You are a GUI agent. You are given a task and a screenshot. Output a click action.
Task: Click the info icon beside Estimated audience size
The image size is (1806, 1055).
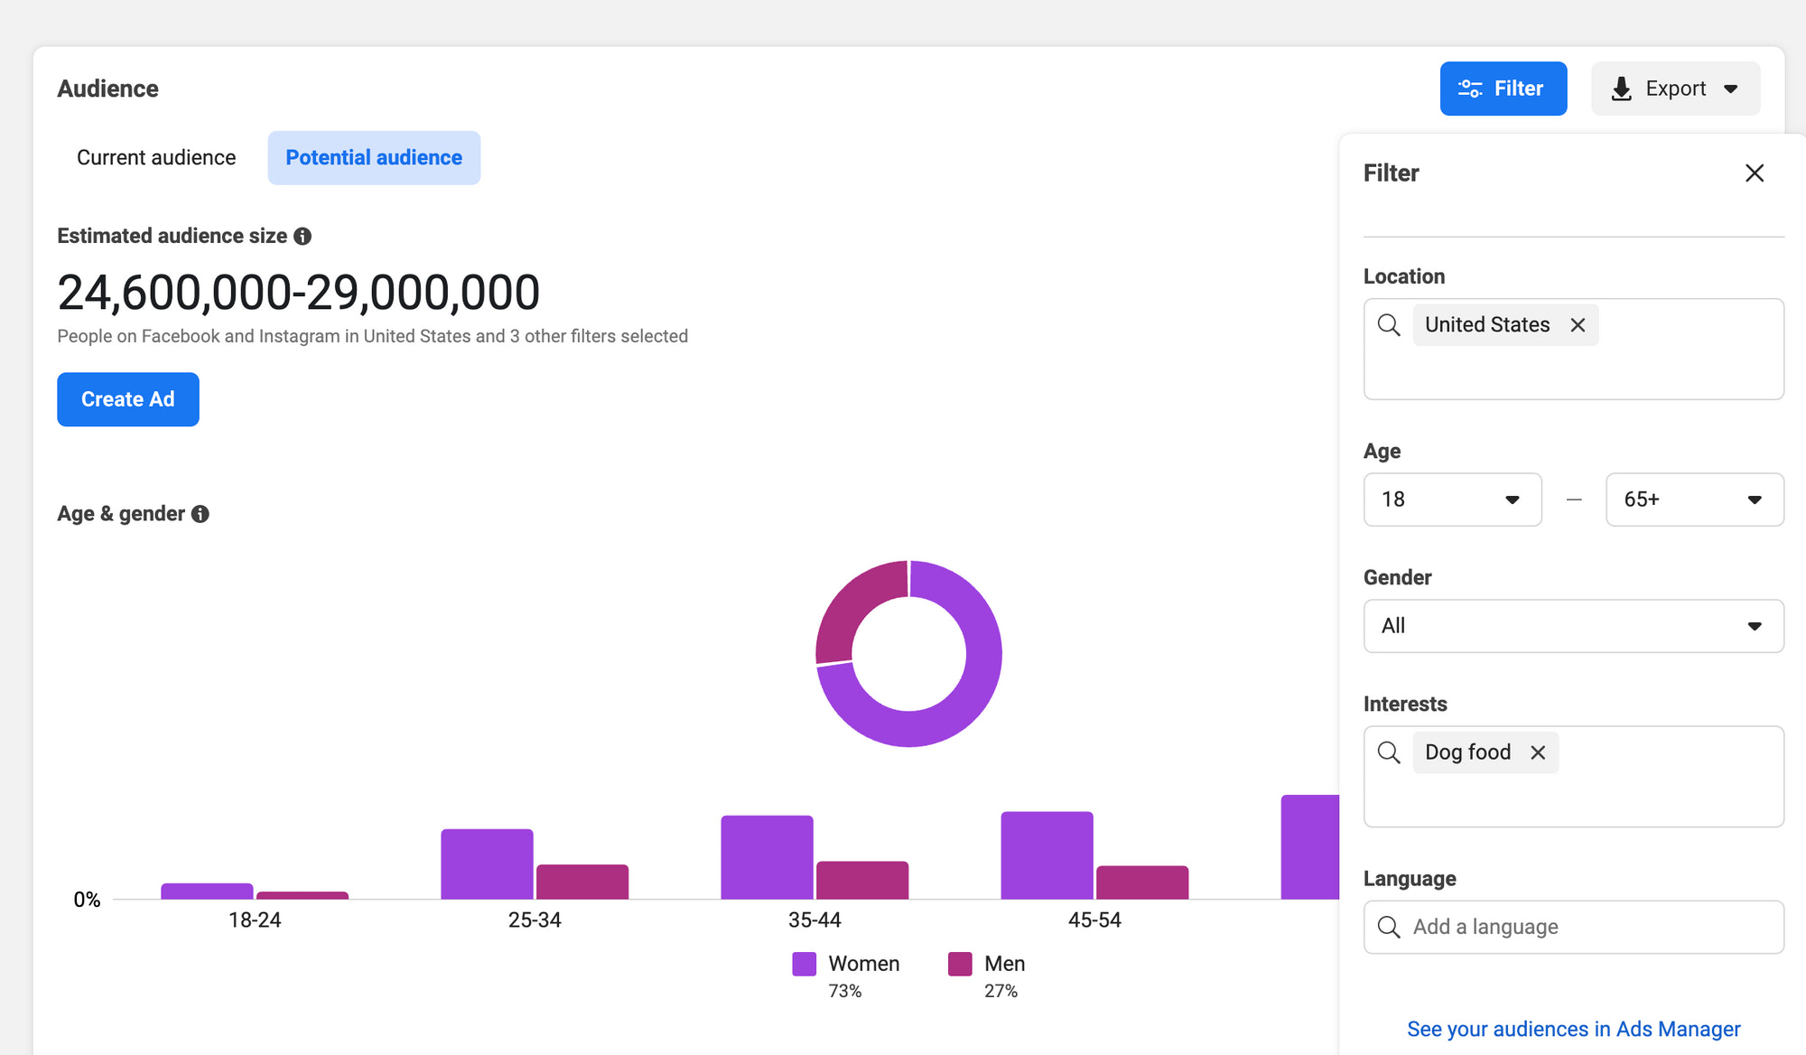pyautogui.click(x=303, y=236)
